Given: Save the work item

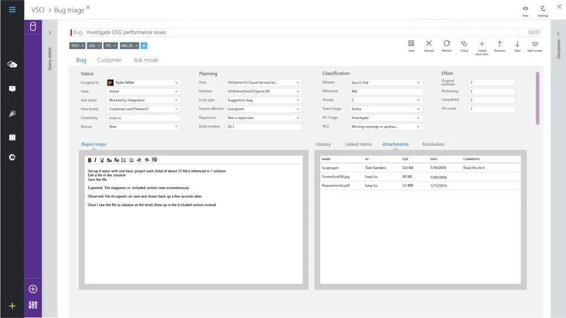Looking at the screenshot, I should coord(411,46).
